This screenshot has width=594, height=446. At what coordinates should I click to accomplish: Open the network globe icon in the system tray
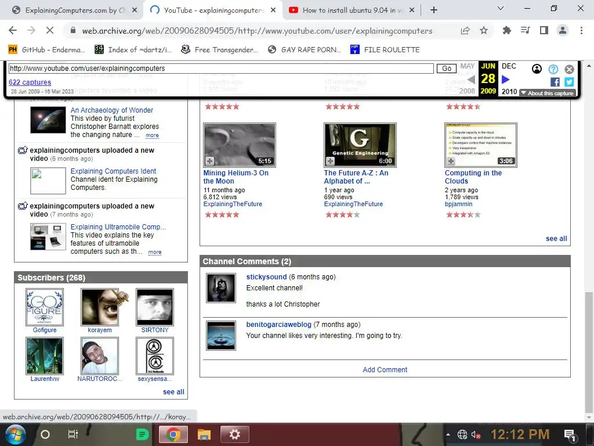tap(462, 434)
